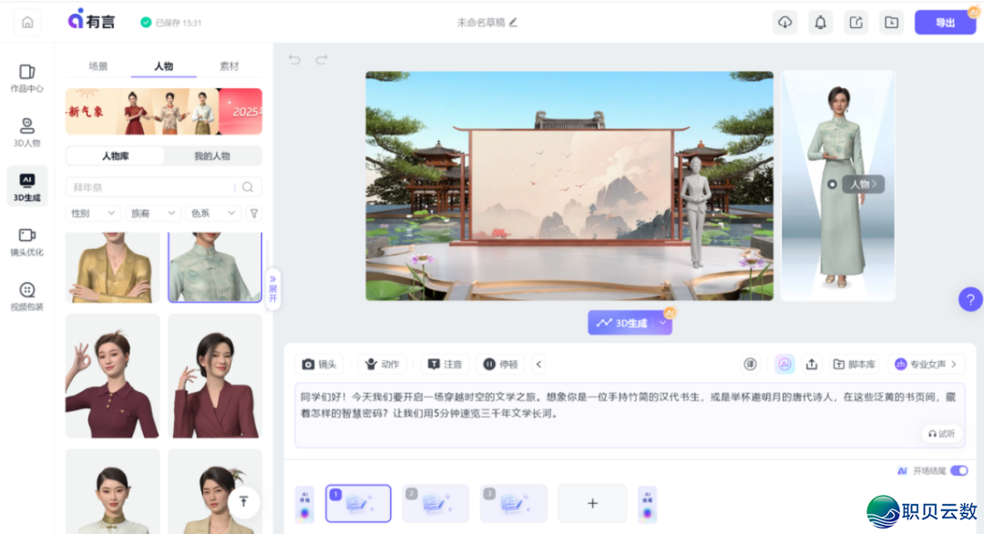Image resolution: width=984 pixels, height=534 pixels.
Task: Insert phonetic annotation using the 注音 icon
Action: click(444, 363)
